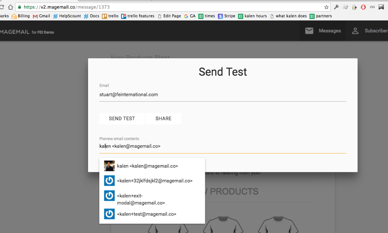
Task: Select kalen <kalen@magemail.co> suggestion
Action: click(147, 166)
